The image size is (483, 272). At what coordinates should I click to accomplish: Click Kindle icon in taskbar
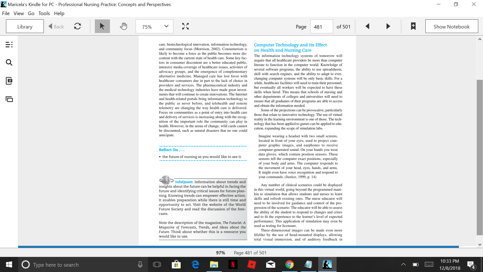pos(327,264)
